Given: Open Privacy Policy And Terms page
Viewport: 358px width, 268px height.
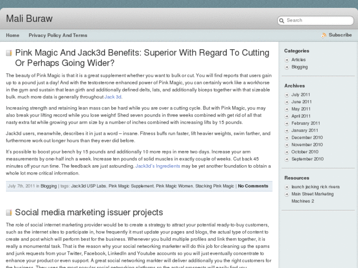Looking at the screenshot, I should (x=58, y=35).
